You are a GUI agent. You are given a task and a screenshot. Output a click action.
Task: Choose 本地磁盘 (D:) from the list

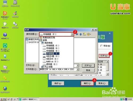click(x=51, y=48)
